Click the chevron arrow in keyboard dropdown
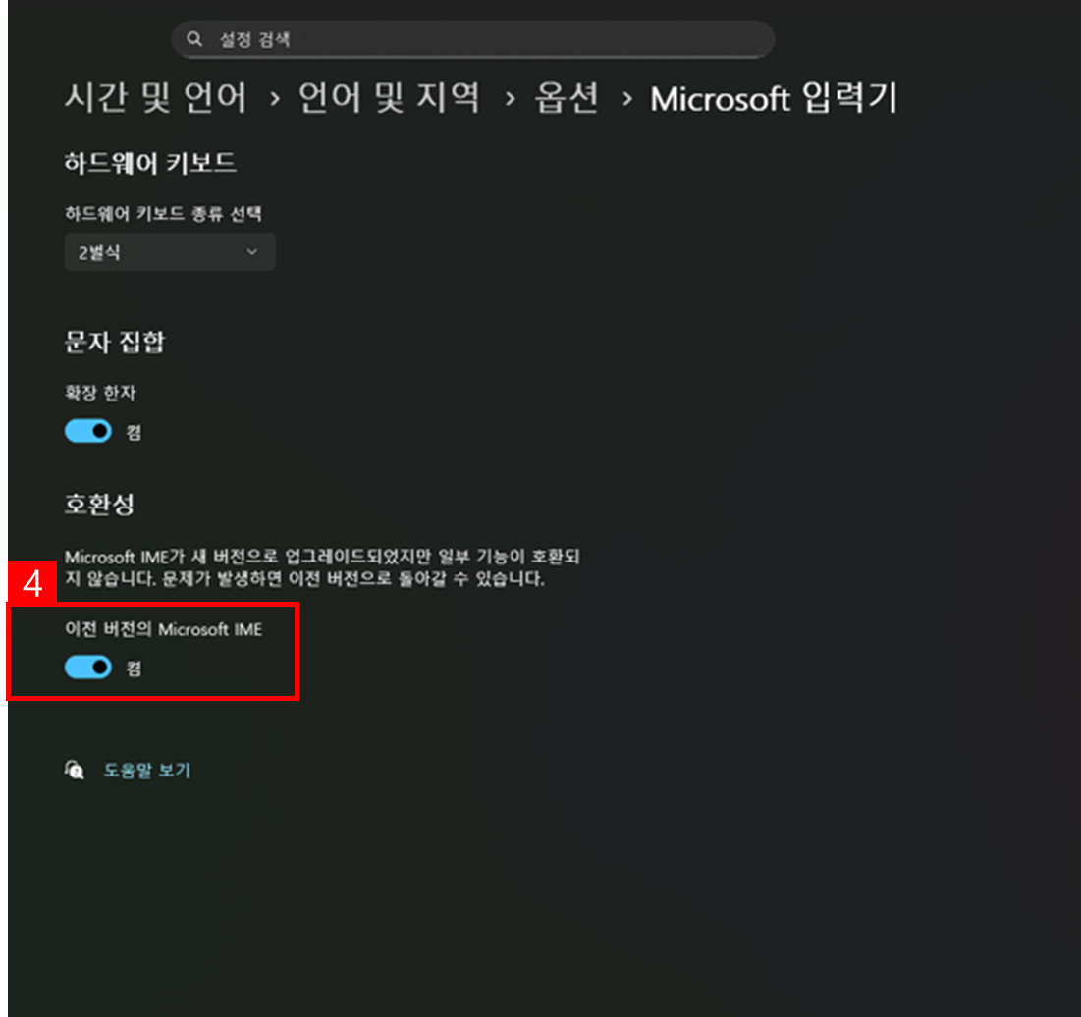 click(x=252, y=252)
